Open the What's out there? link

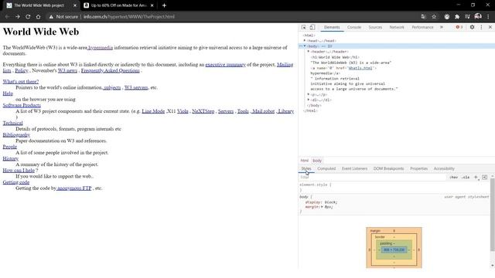tap(21, 82)
